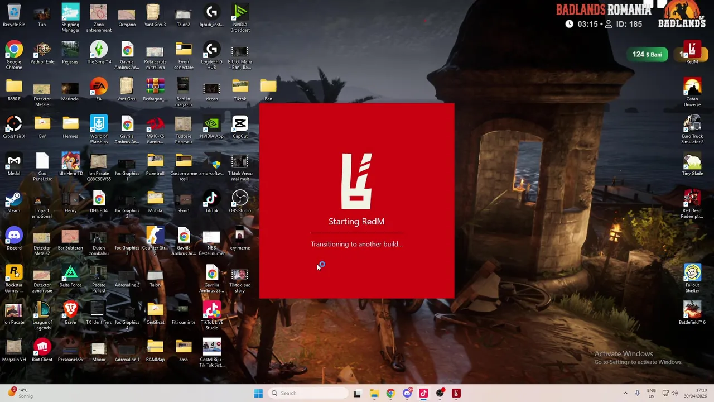
Task: Open the CapCut desktop shortcut
Action: coord(240,127)
